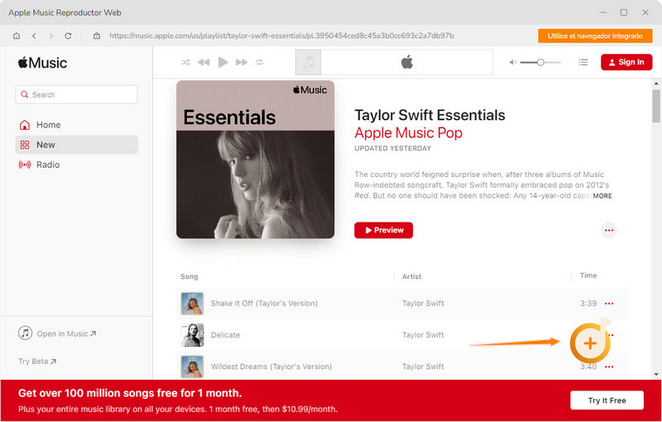Go forward with the right arrow icon
Viewport: 662px width, 422px height.
tap(51, 36)
